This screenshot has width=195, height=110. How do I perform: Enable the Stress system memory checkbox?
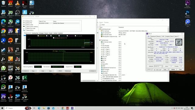tap(26, 27)
